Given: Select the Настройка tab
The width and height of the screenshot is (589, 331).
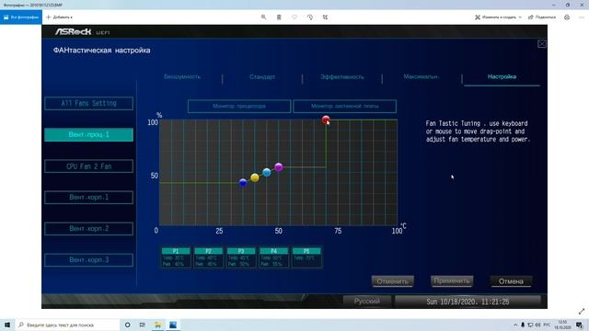Looking at the screenshot, I should 502,76.
